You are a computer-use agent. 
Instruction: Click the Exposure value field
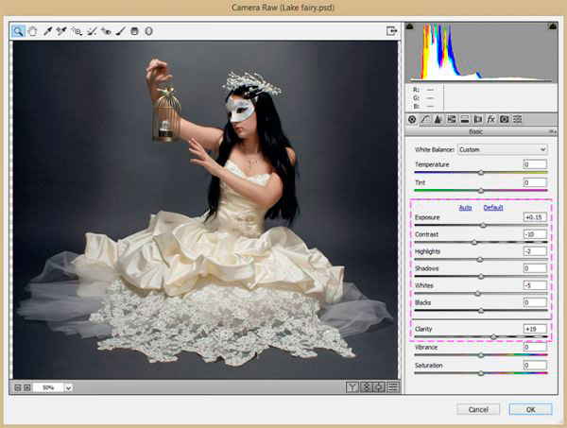[535, 217]
